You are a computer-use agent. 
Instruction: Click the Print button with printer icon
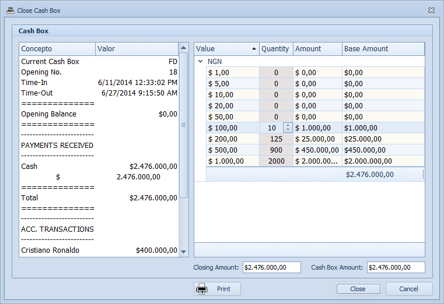217,289
